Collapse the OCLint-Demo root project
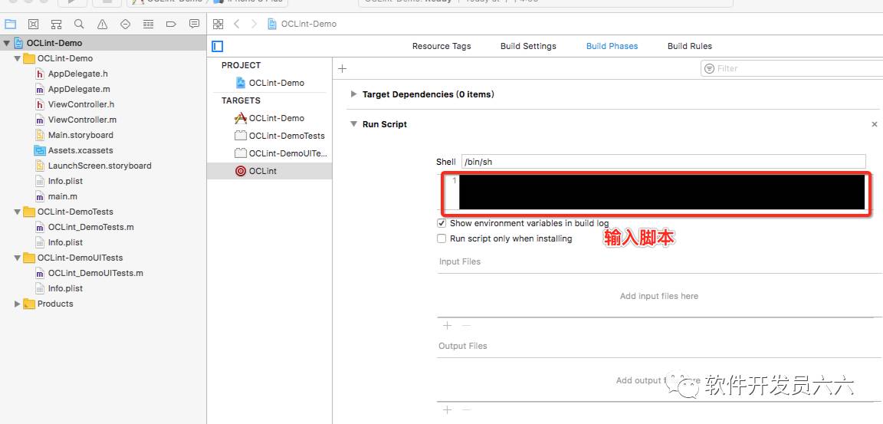 coord(6,44)
